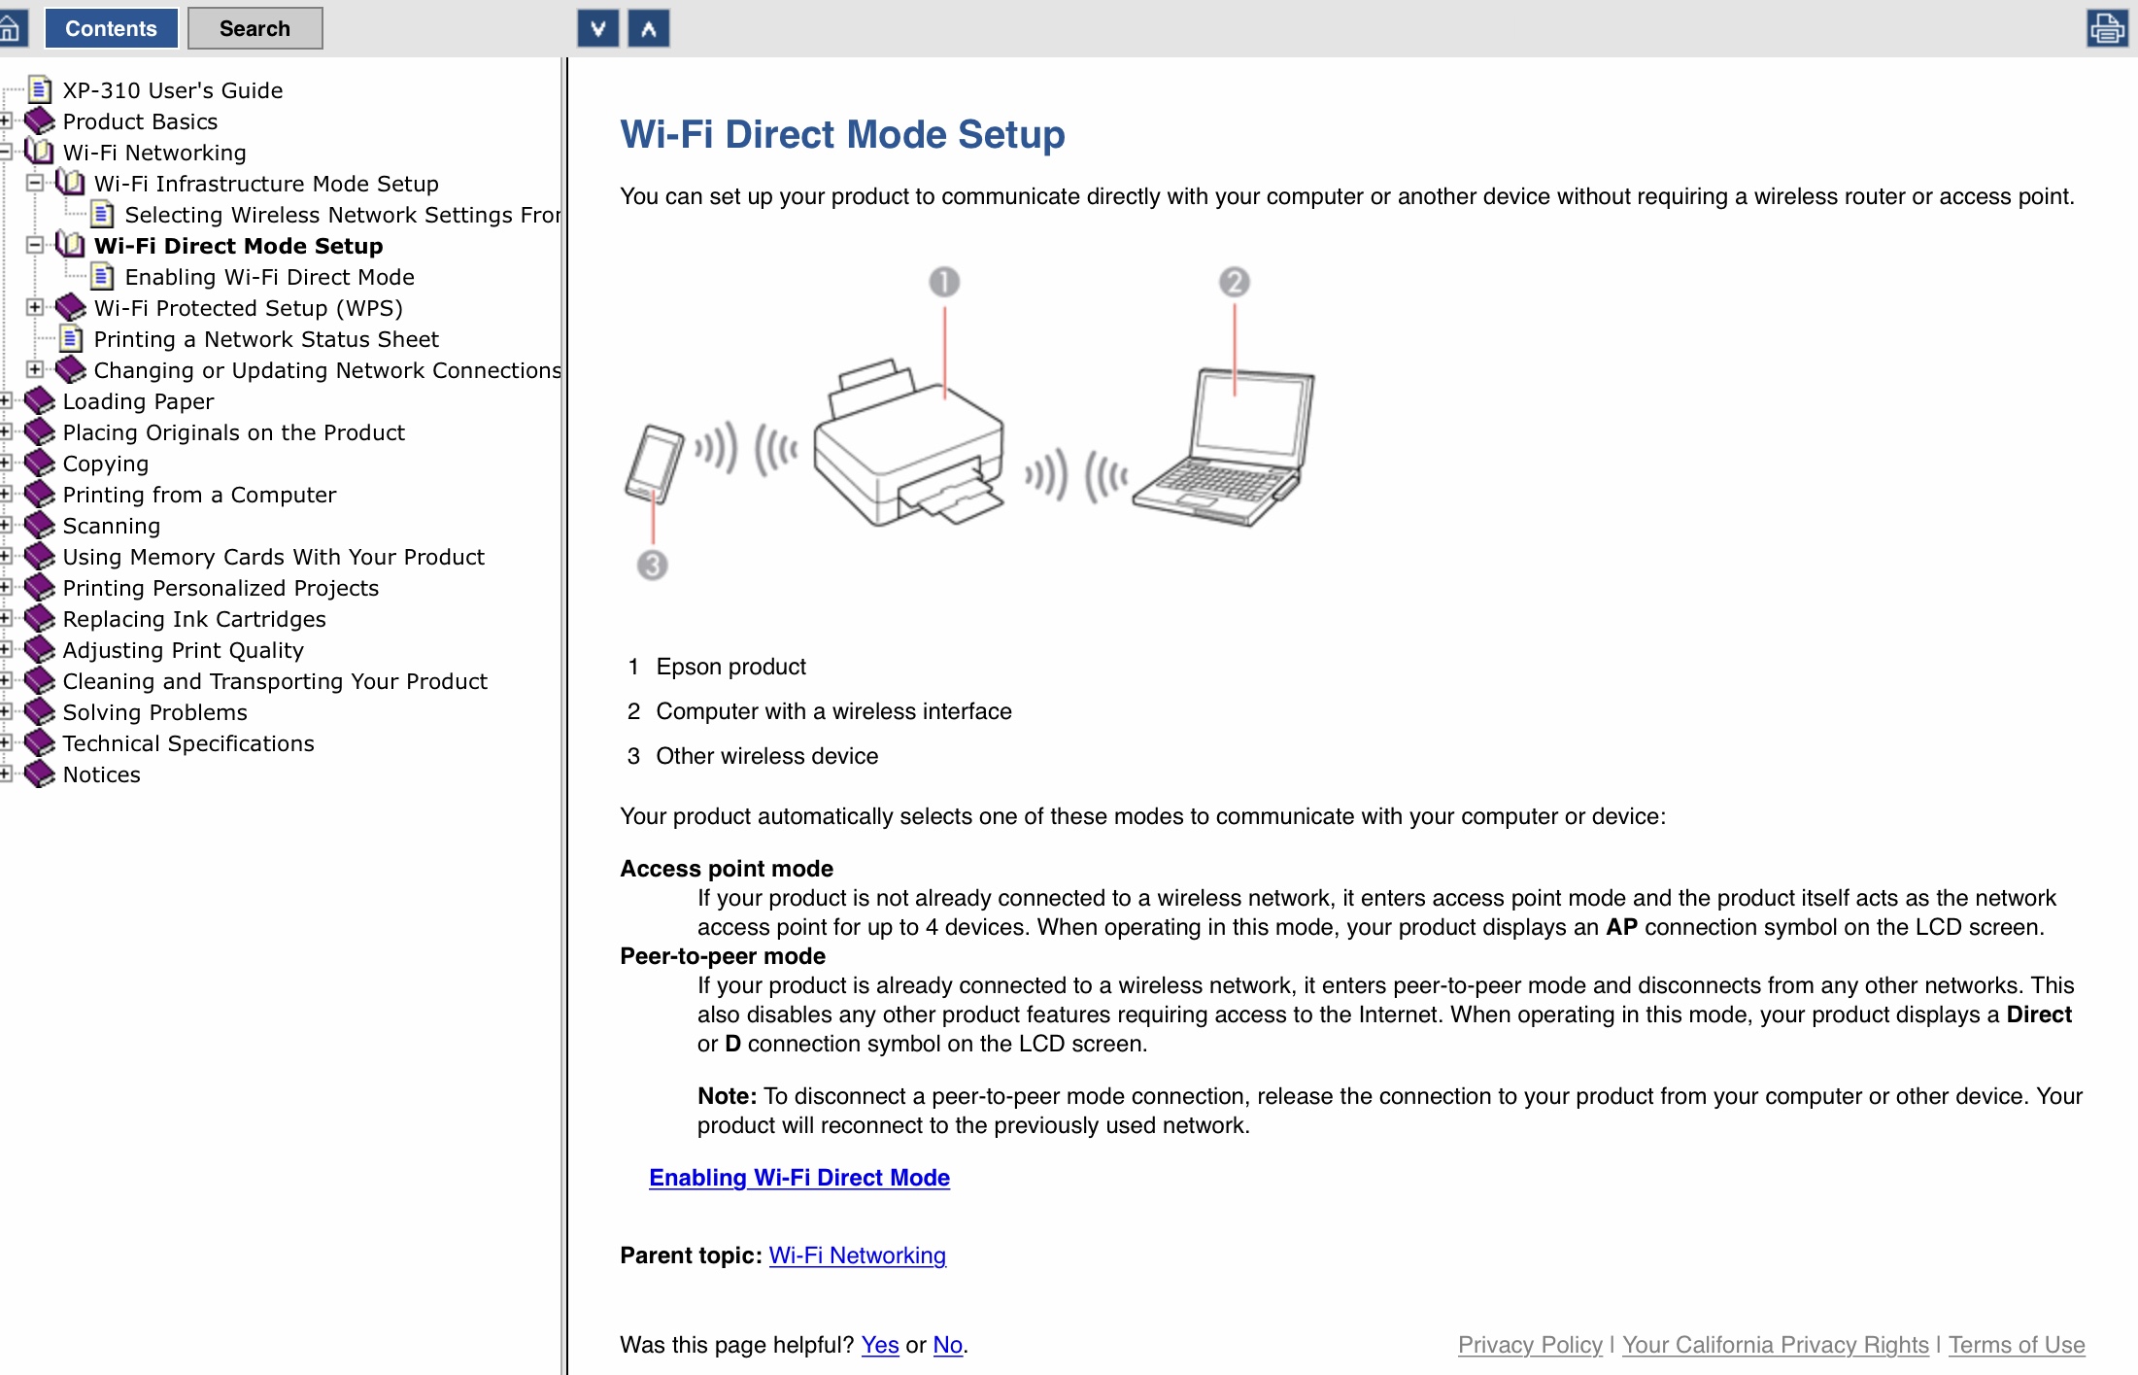Click the Solving Problems book icon
The width and height of the screenshot is (2138, 1375).
pos(40,711)
